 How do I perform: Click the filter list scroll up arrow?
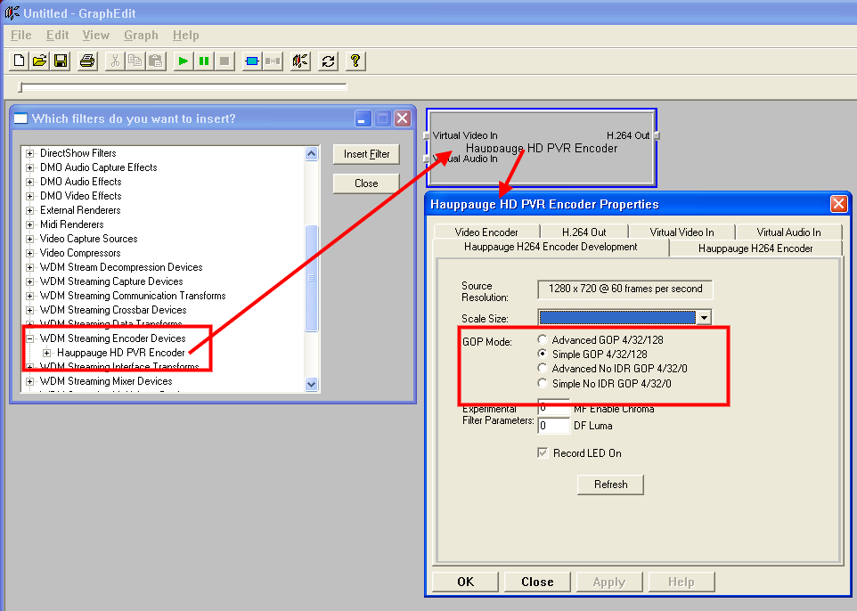[312, 153]
